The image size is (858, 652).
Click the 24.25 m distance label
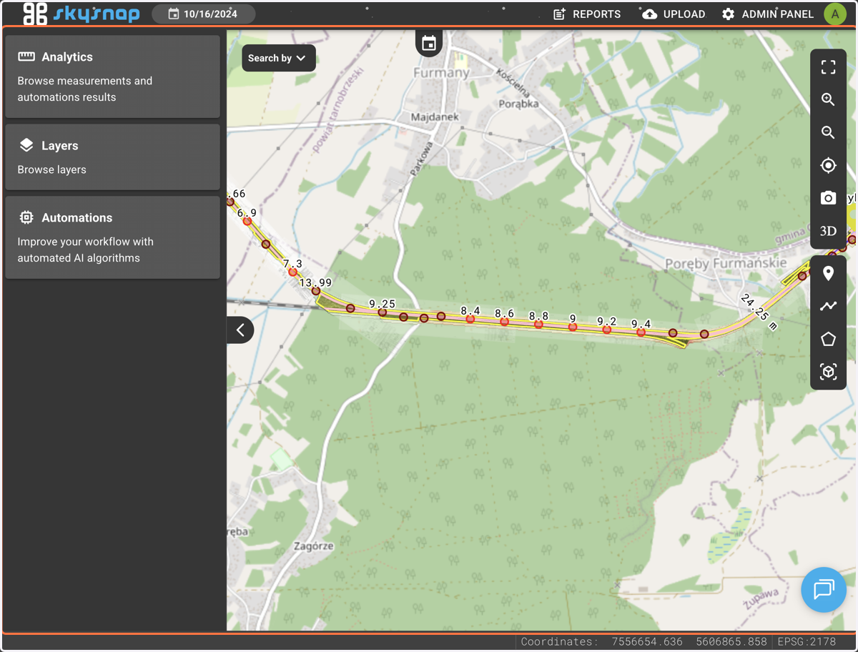pyautogui.click(x=759, y=311)
